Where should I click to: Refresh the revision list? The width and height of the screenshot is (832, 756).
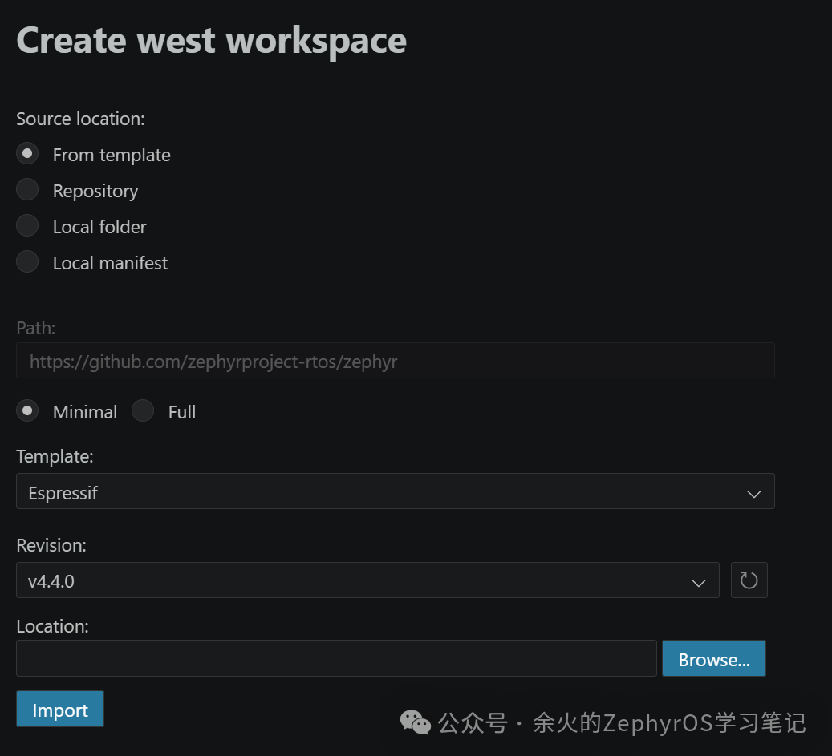[749, 580]
